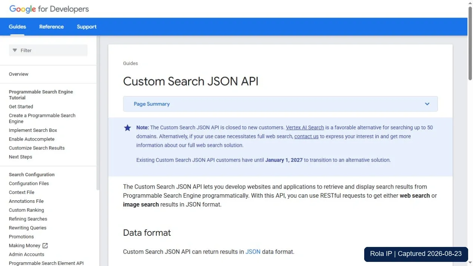Follow the contact us link

(x=306, y=136)
